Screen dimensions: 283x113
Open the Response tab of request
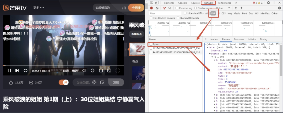[239, 39]
